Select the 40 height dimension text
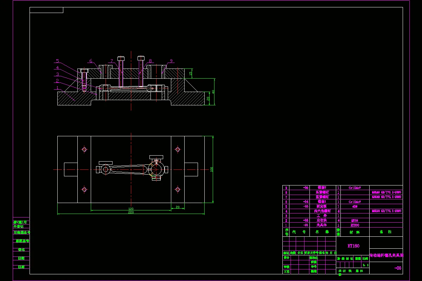The width and height of the screenshot is (422, 281). 213,92
